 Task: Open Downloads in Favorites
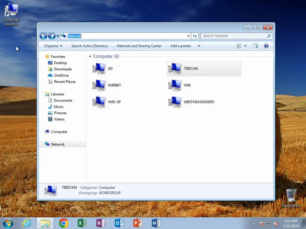coord(63,69)
